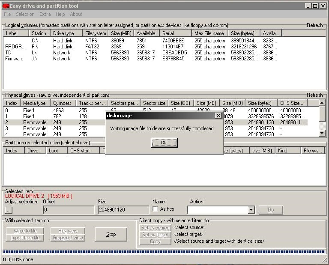
Task: Click the Size input field
Action: 123,210
